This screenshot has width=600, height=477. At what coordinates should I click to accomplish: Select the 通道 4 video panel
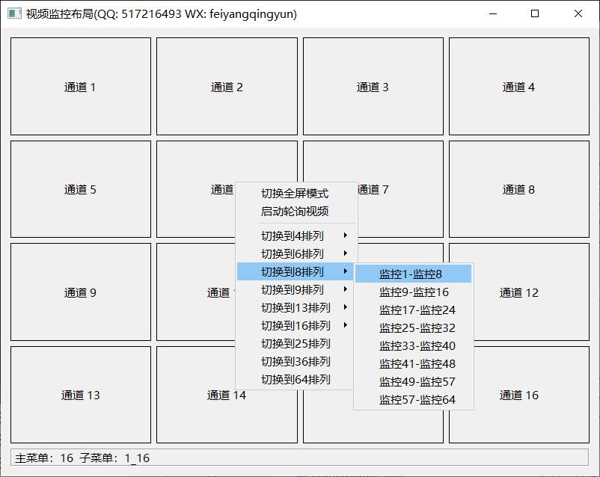[x=518, y=87]
